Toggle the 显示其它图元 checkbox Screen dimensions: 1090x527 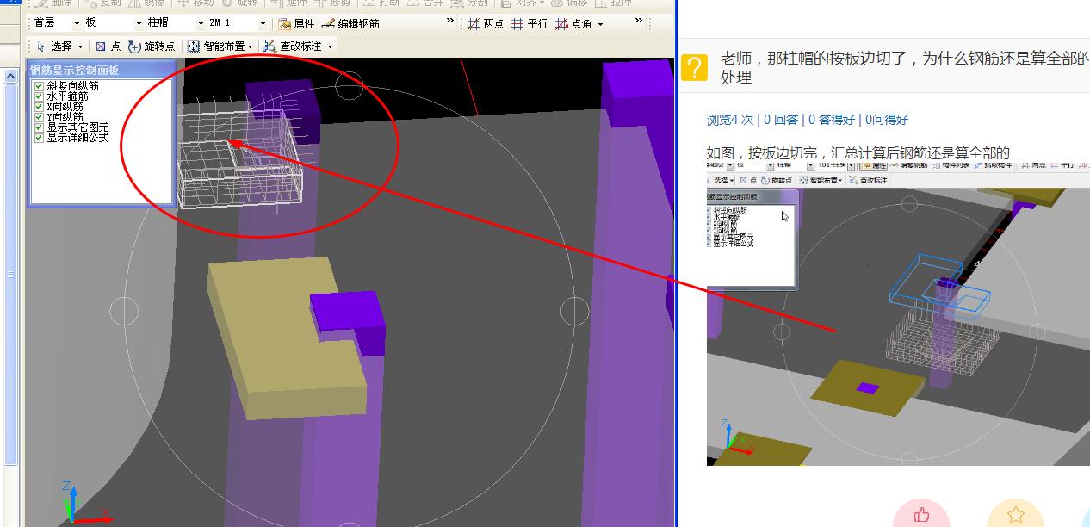pos(39,127)
